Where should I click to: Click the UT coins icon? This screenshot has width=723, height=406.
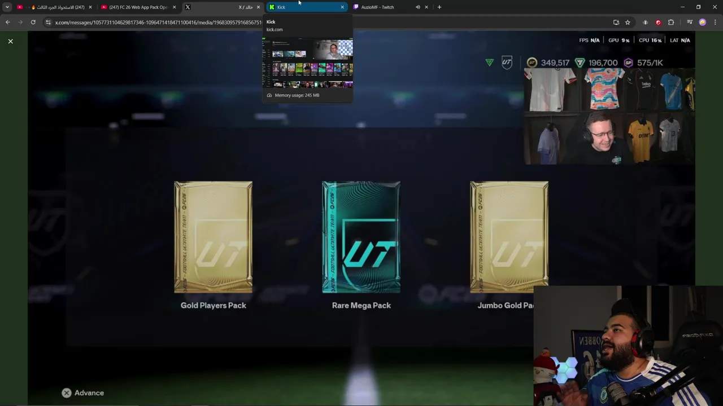pos(532,63)
